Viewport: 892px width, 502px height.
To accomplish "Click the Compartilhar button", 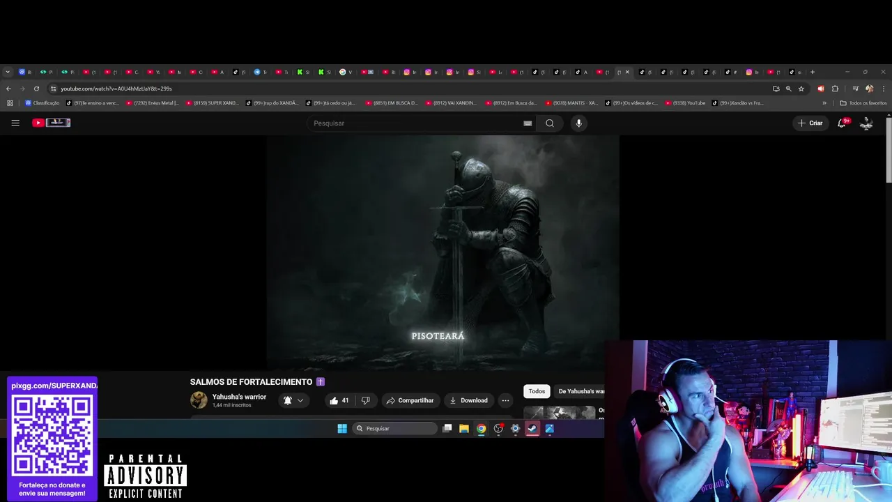I will point(410,400).
